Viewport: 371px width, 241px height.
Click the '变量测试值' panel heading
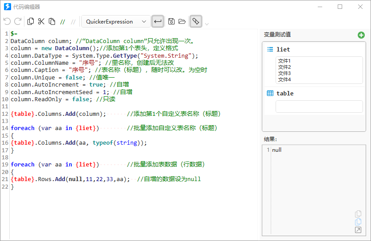(277, 35)
